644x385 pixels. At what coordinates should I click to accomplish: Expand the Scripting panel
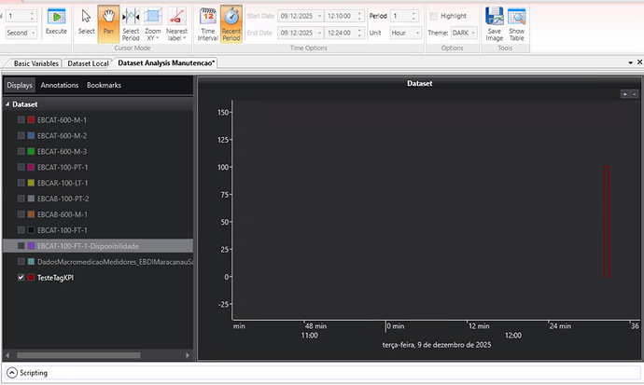click(13, 373)
